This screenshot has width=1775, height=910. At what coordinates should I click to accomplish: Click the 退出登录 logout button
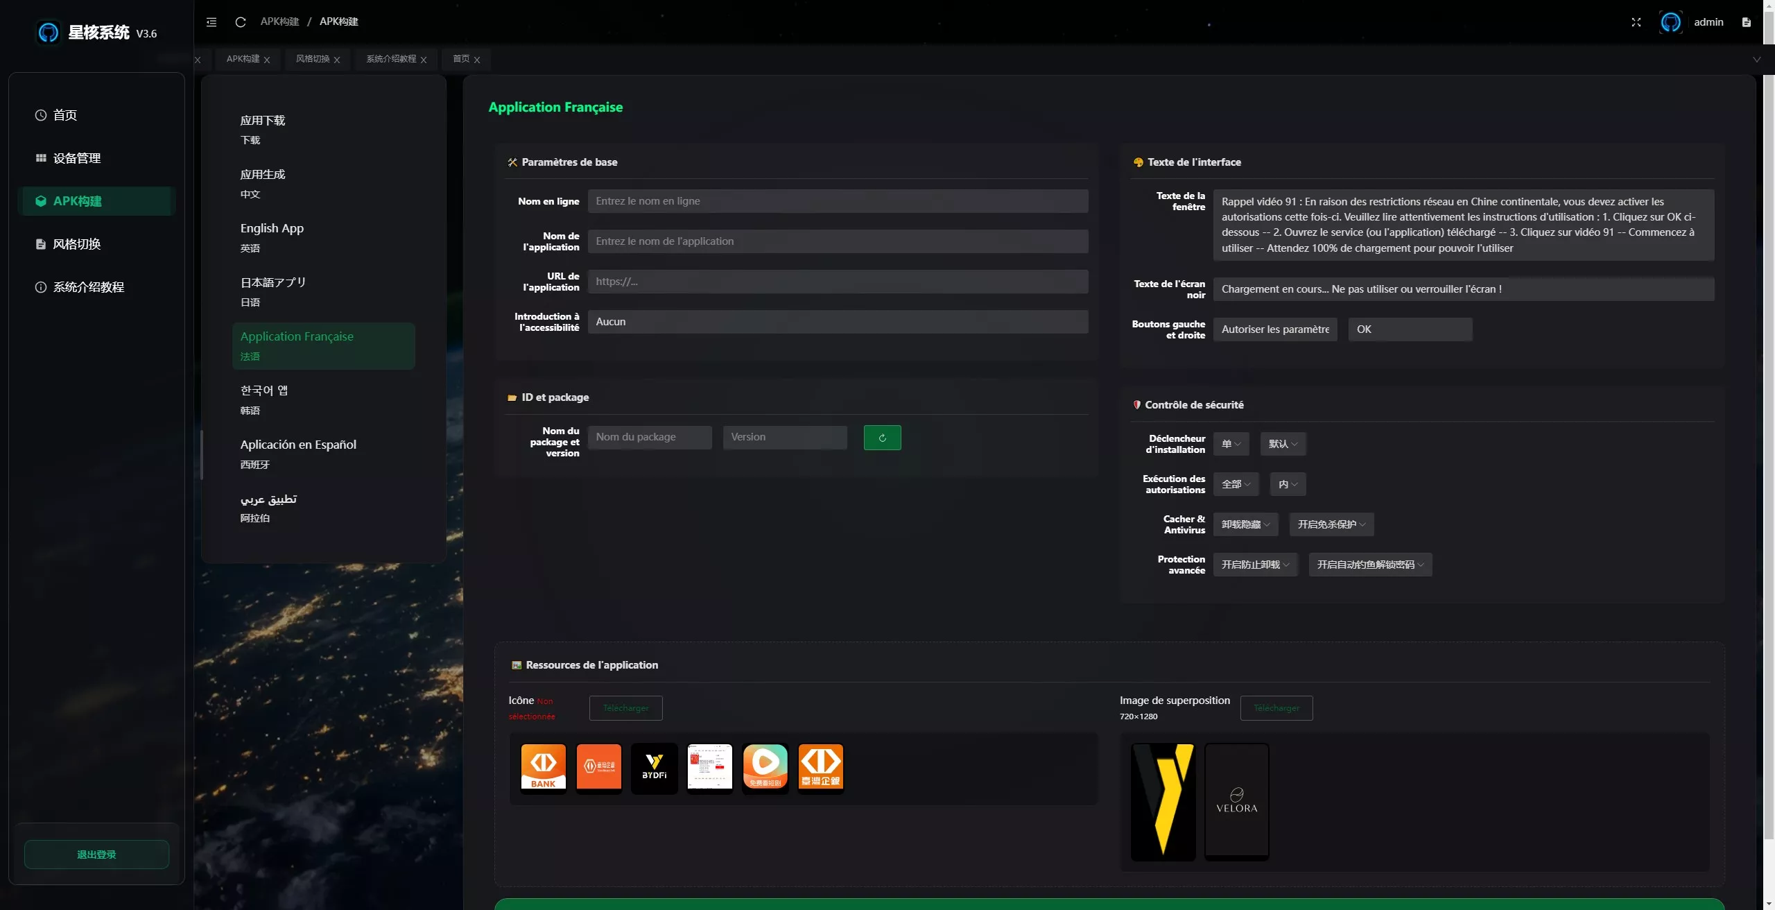point(96,855)
